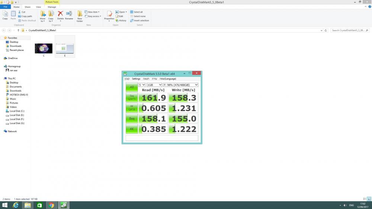Image resolution: width=372 pixels, height=209 pixels.
Task: Switch to the Share ribbon tab
Action: tap(28, 7)
